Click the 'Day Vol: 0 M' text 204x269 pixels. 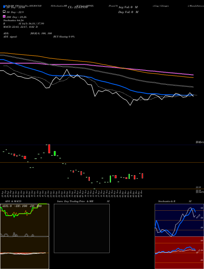pos(128,12)
